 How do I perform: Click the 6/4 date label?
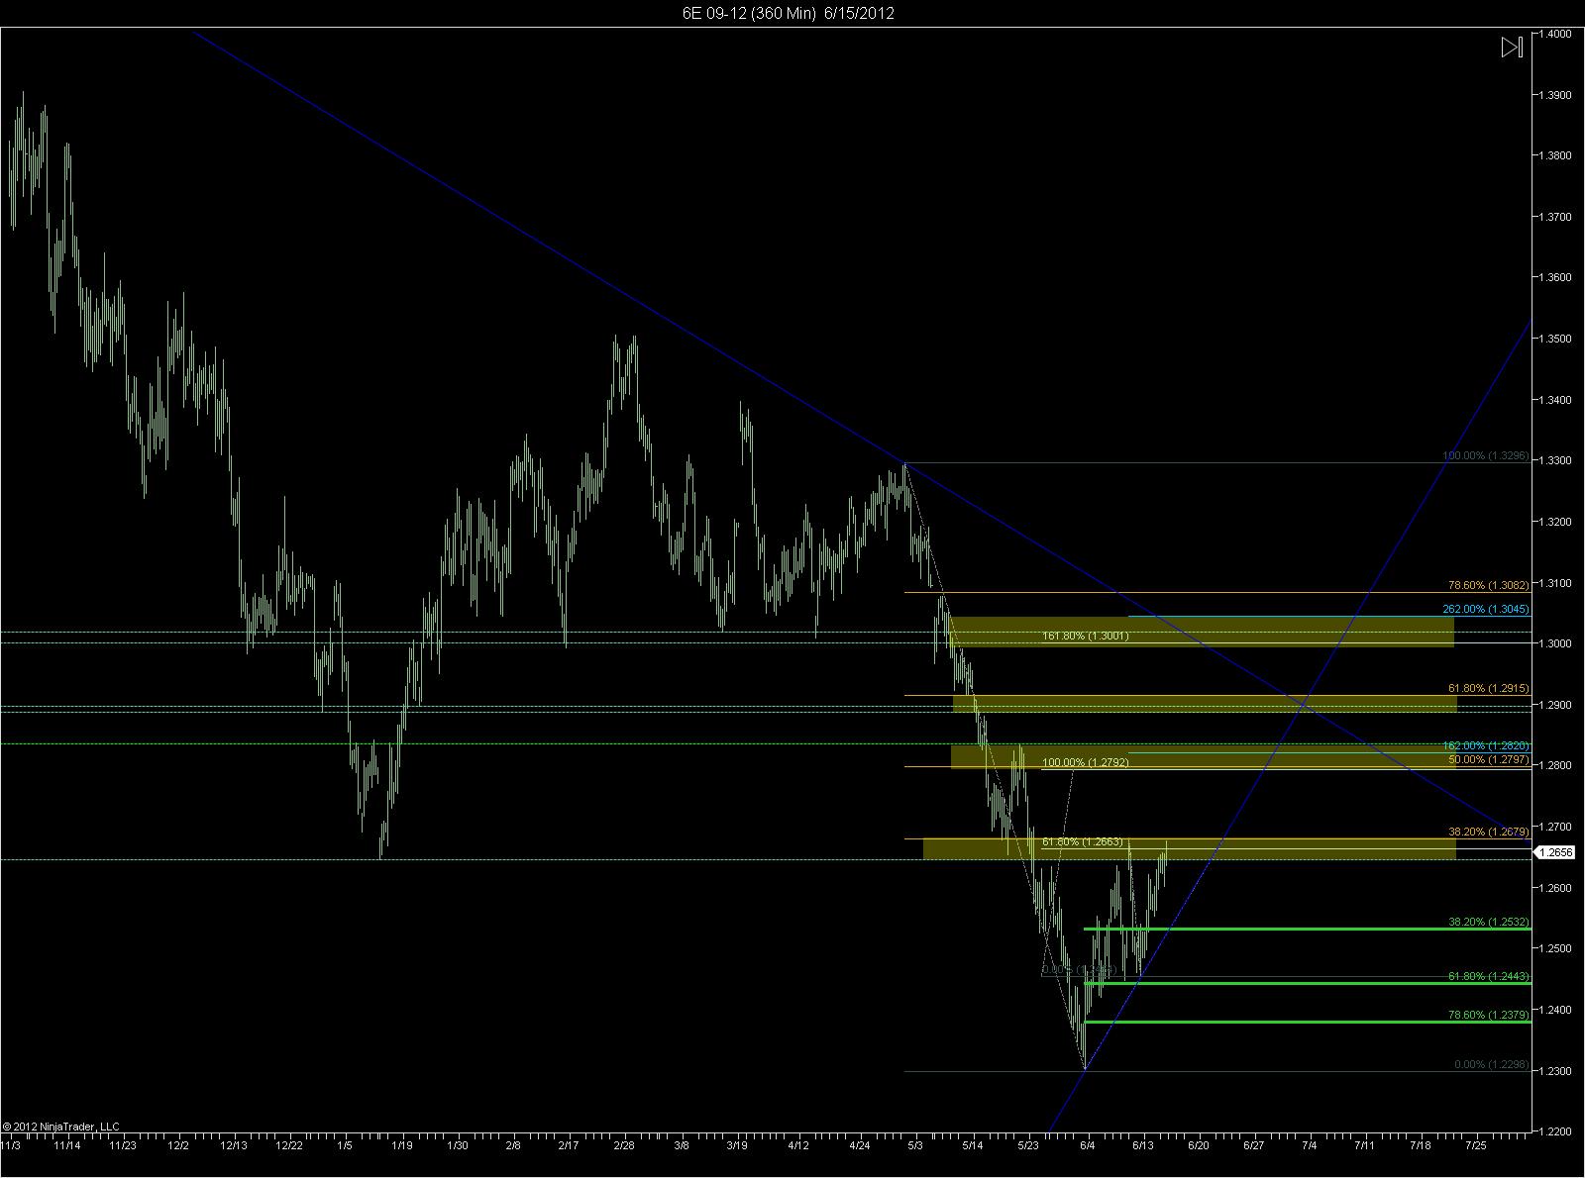1088,1145
